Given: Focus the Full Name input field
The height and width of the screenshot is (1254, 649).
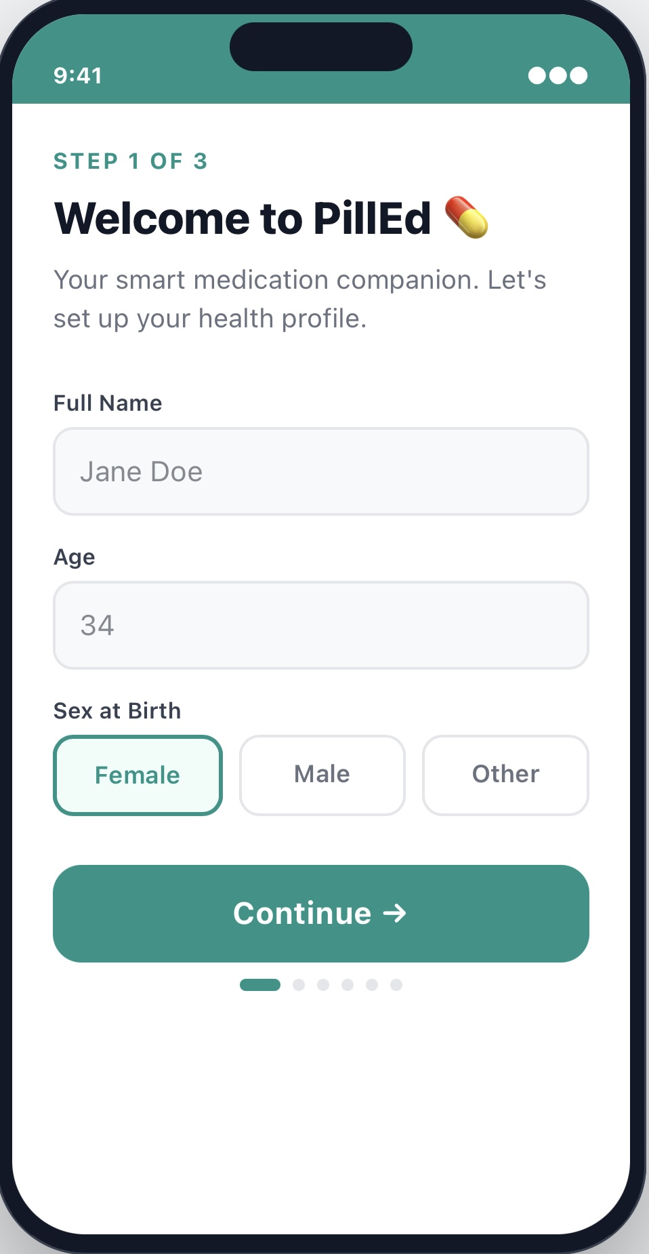Looking at the screenshot, I should pyautogui.click(x=321, y=472).
